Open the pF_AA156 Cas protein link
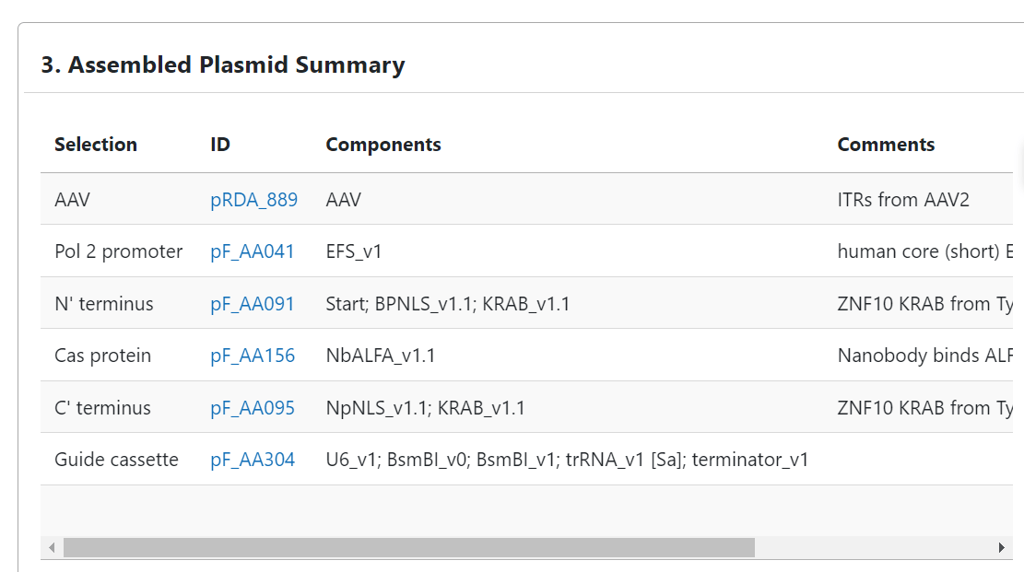Screen dimensions: 1024x572 point(253,355)
